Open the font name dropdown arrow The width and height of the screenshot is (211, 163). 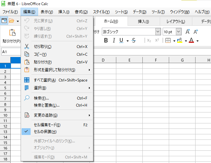click(x=158, y=32)
